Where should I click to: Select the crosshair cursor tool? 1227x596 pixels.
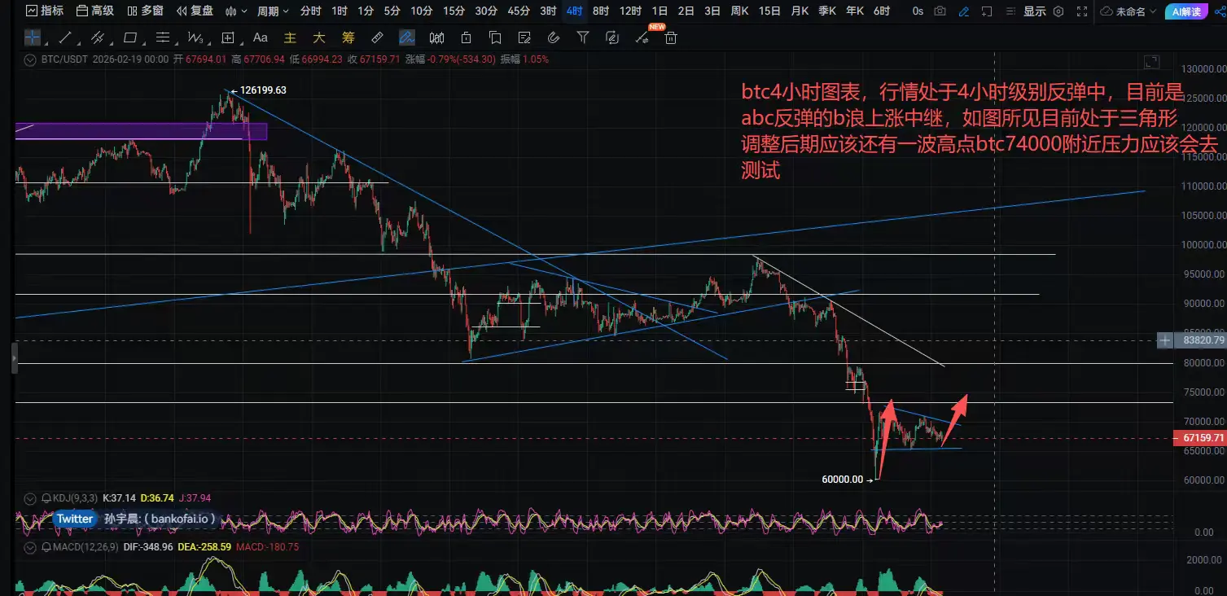coord(33,37)
